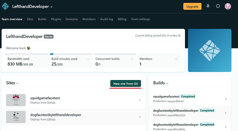The width and height of the screenshot is (238, 131).
Task: Open the squidgamefacetest site name
Action: click(45, 98)
